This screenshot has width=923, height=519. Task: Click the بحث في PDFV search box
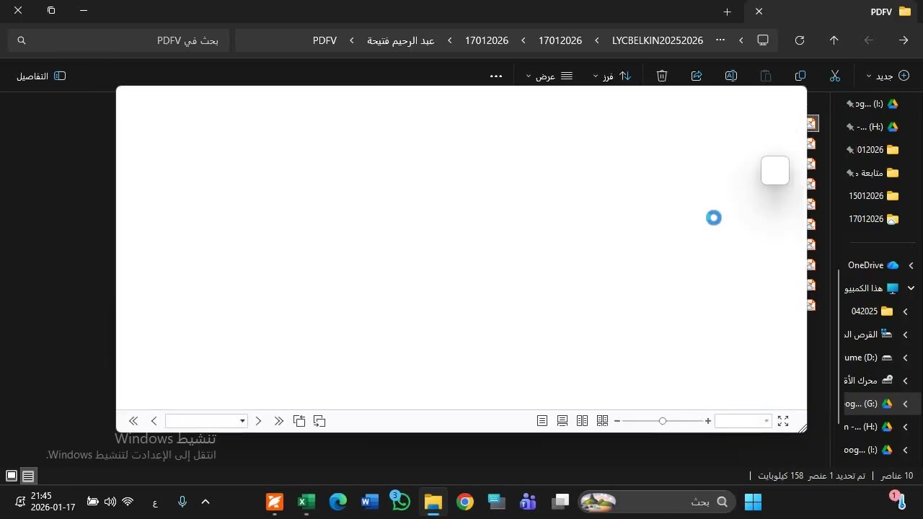pyautogui.click(x=119, y=40)
